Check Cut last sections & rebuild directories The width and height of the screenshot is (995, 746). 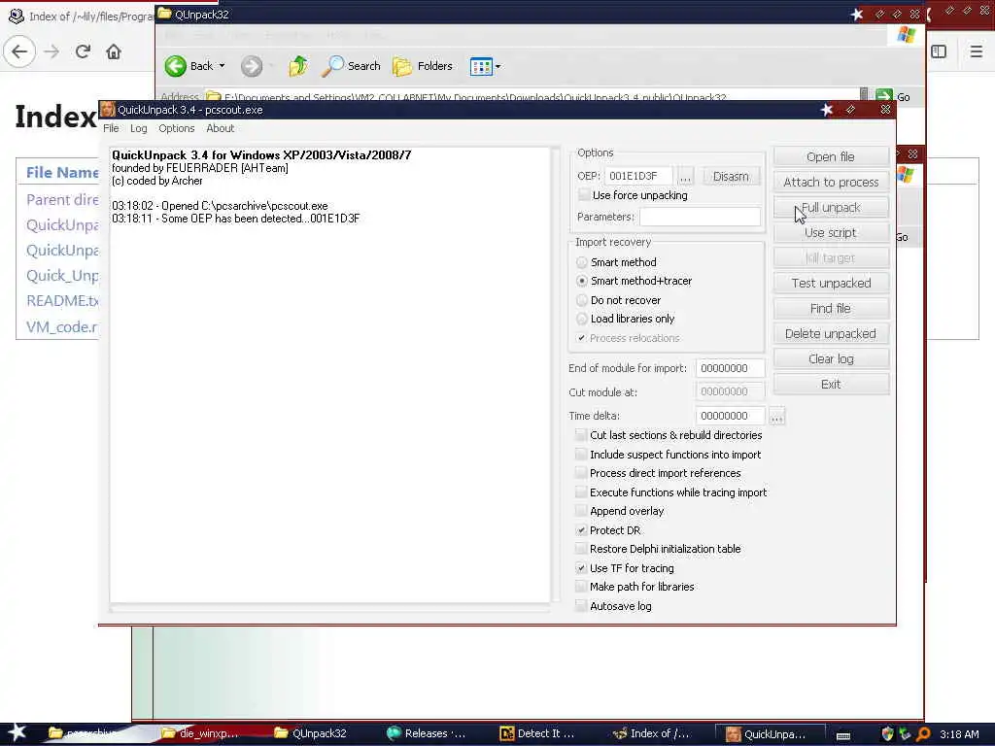581,435
